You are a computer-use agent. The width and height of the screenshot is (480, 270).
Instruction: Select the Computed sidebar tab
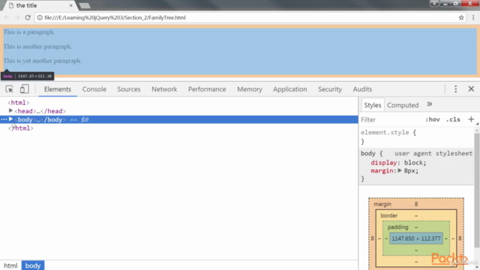pos(403,105)
